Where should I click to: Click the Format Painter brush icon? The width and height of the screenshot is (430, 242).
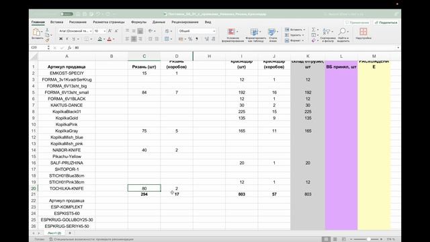(47, 40)
